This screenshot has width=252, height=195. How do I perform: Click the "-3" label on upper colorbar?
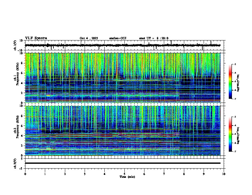click(234, 64)
